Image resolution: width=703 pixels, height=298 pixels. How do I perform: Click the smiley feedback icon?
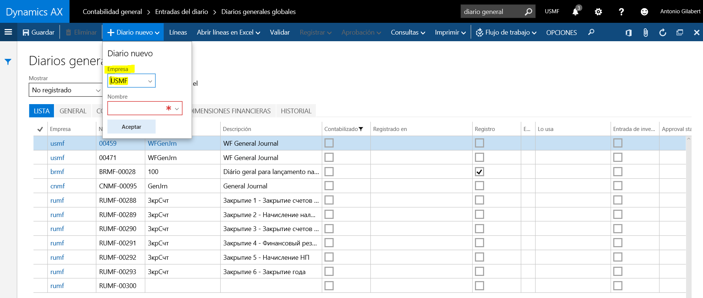coord(644,12)
